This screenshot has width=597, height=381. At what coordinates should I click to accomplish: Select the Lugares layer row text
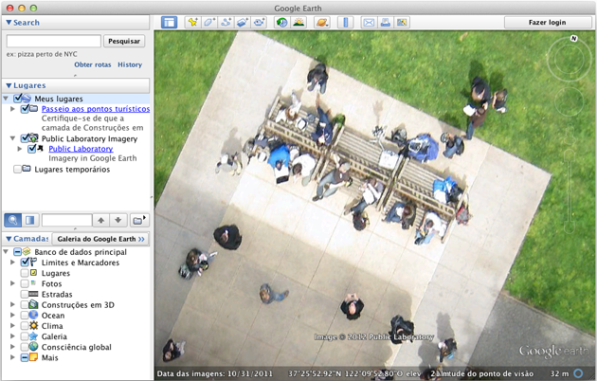pyautogui.click(x=56, y=273)
